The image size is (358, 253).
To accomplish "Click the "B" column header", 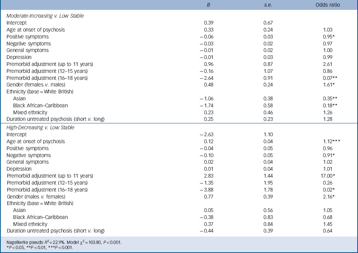I will coord(208,5).
